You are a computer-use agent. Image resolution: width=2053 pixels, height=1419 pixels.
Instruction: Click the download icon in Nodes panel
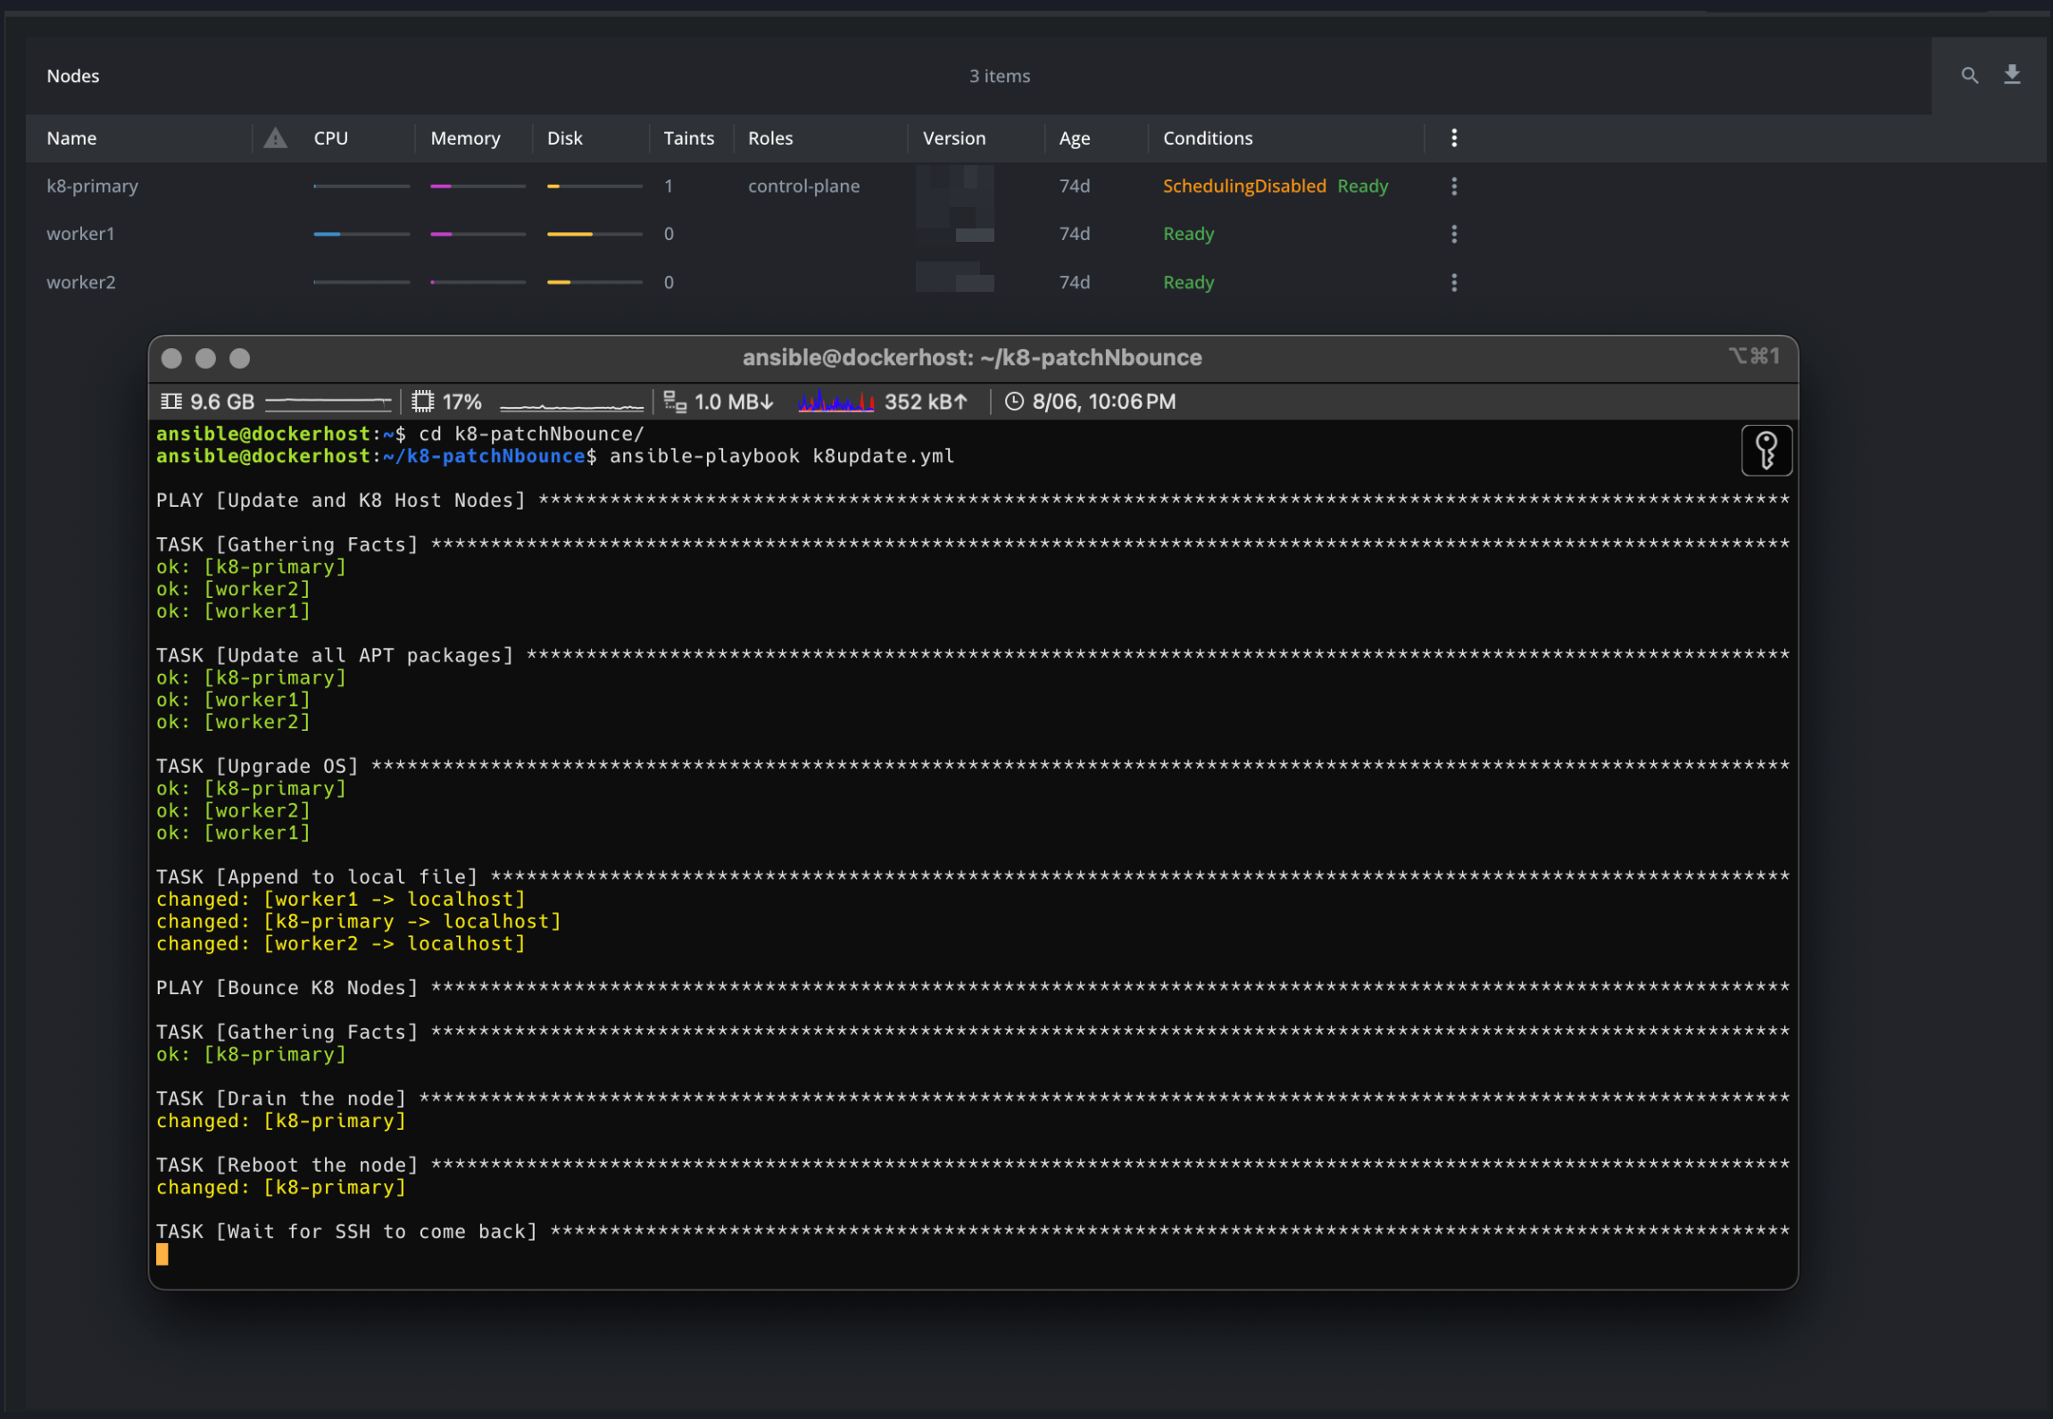tap(2012, 75)
